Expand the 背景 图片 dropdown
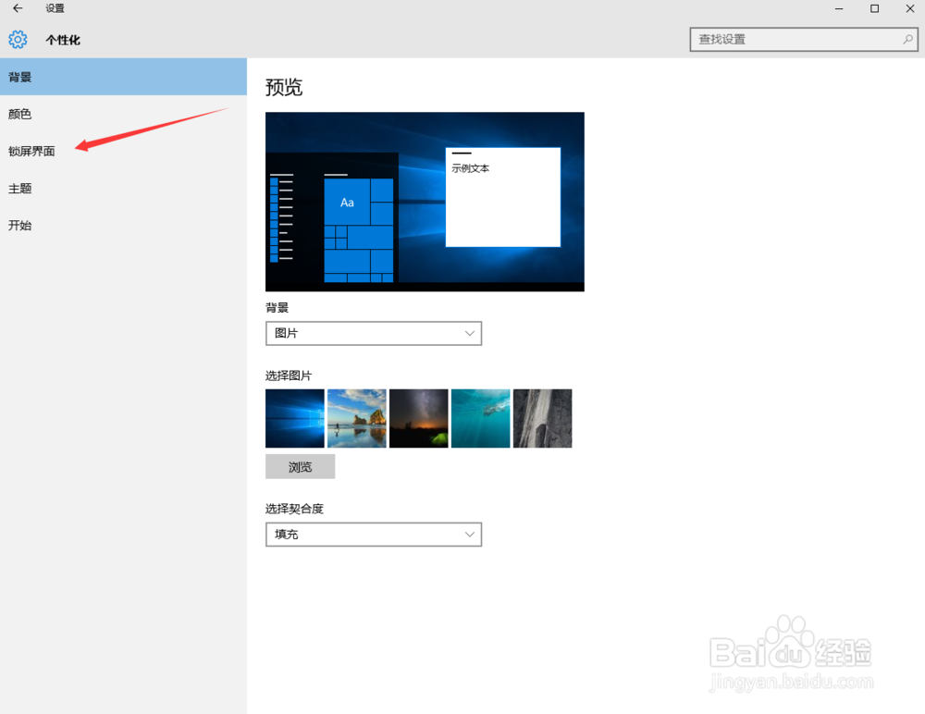 click(x=374, y=333)
